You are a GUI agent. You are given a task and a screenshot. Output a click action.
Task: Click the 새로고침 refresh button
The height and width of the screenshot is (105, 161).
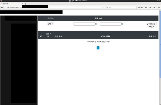click(x=151, y=24)
